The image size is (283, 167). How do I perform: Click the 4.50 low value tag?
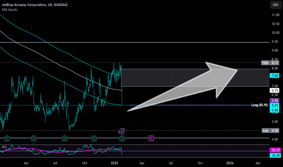pos(275,130)
